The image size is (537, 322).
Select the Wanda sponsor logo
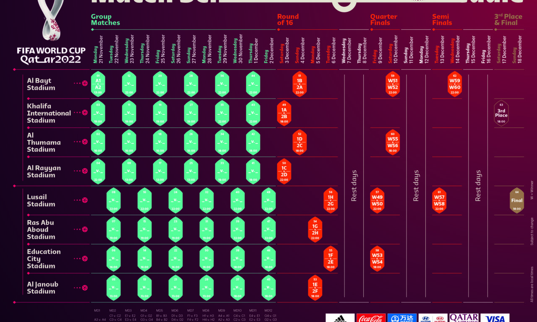pos(401,318)
